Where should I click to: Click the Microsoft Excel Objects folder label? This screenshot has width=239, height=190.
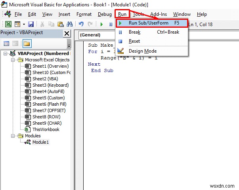click(47, 60)
